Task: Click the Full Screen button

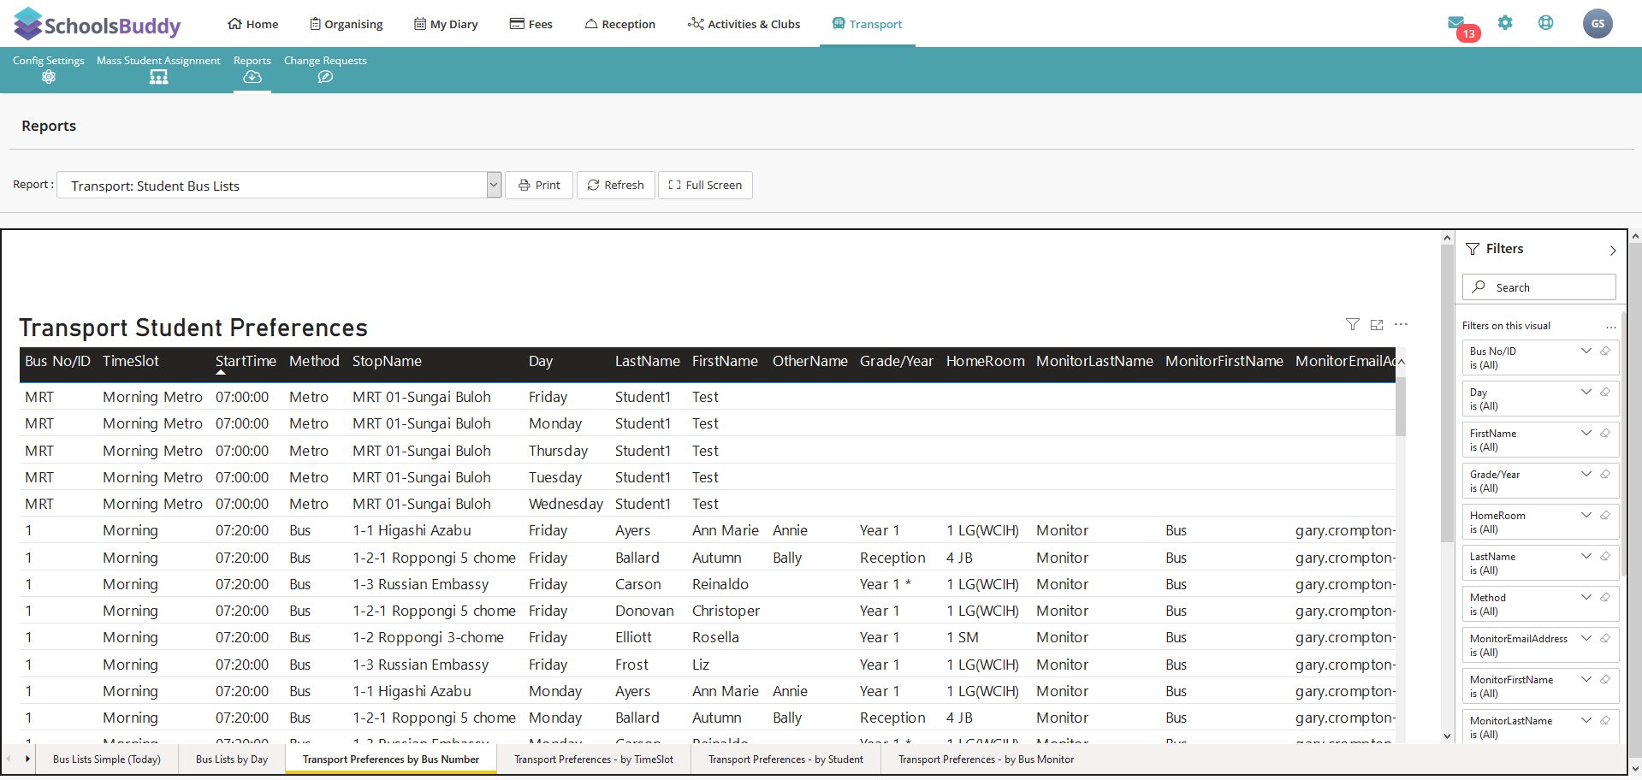Action: pyautogui.click(x=705, y=186)
